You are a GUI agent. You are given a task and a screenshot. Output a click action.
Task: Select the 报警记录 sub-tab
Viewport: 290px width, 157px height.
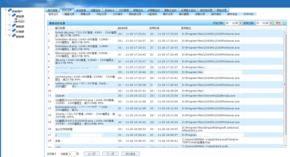click(200, 14)
